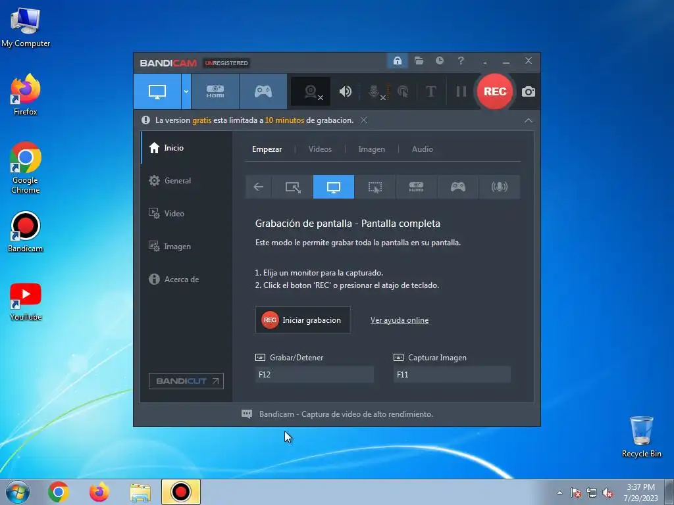Select game recording mode in top toolbar

pos(263,91)
